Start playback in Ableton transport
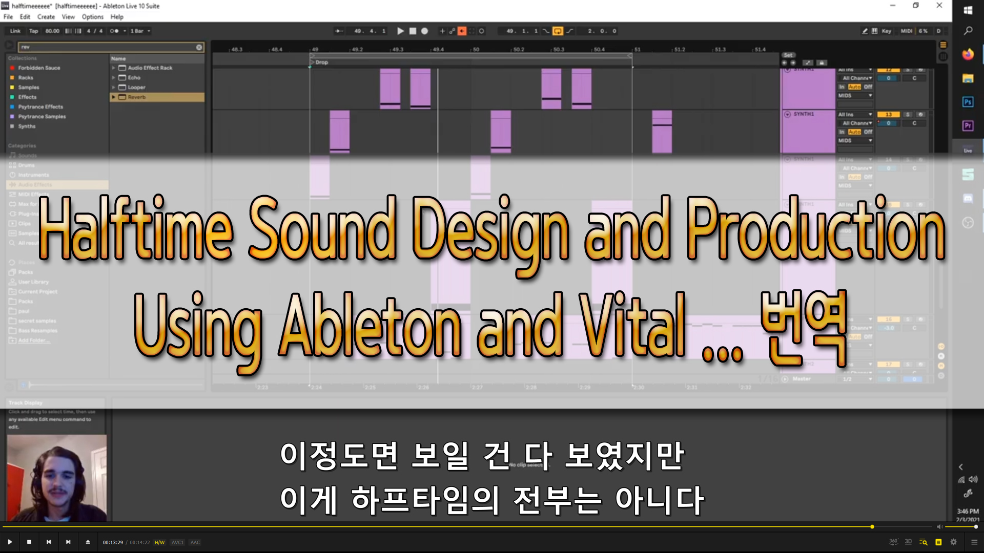The height and width of the screenshot is (553, 984). 400,31
